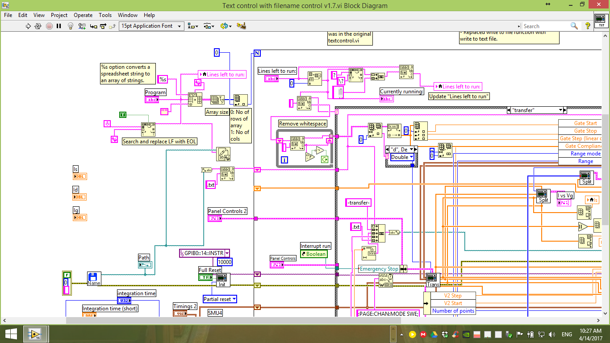610x343 pixels.
Task: Click the .txt string constant beside -transfer-
Action: click(x=356, y=227)
